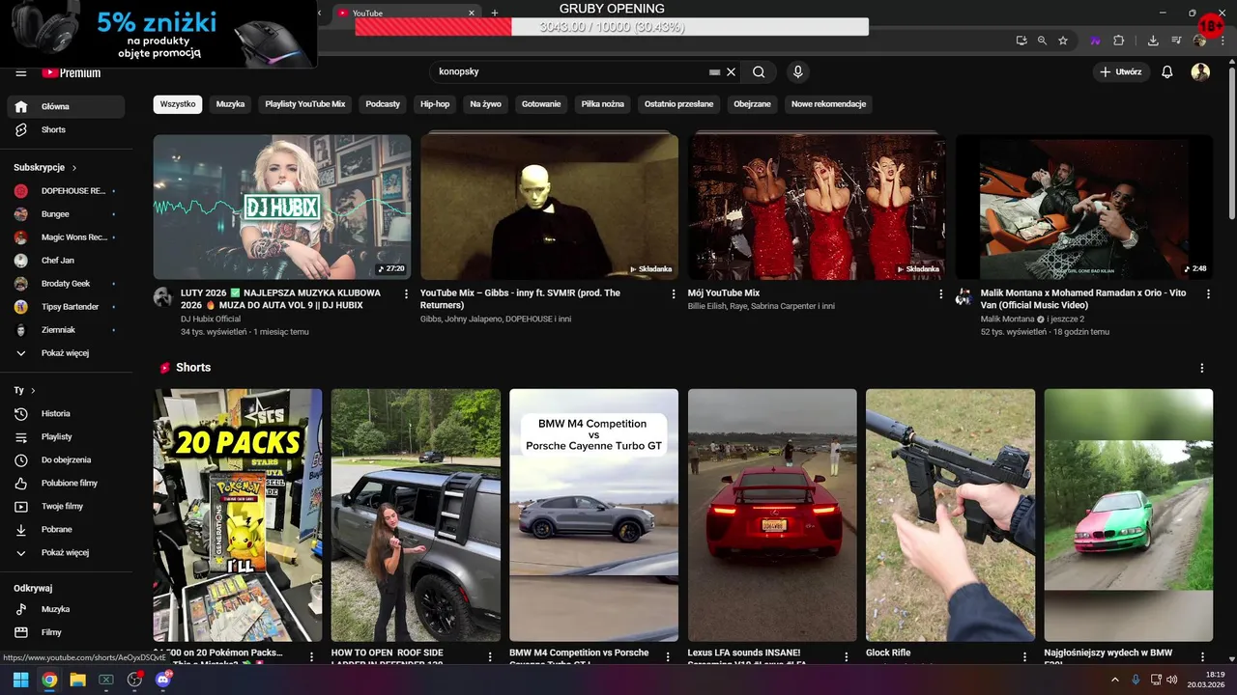Clear the search box with the X
Screen dimensions: 1237x695
coord(732,71)
